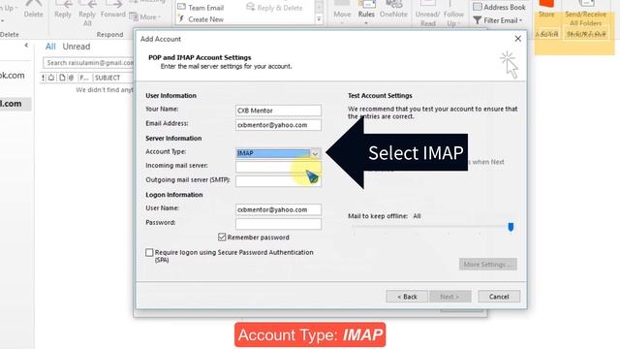The width and height of the screenshot is (620, 349).
Task: Uncheck Remember password
Action: point(222,237)
